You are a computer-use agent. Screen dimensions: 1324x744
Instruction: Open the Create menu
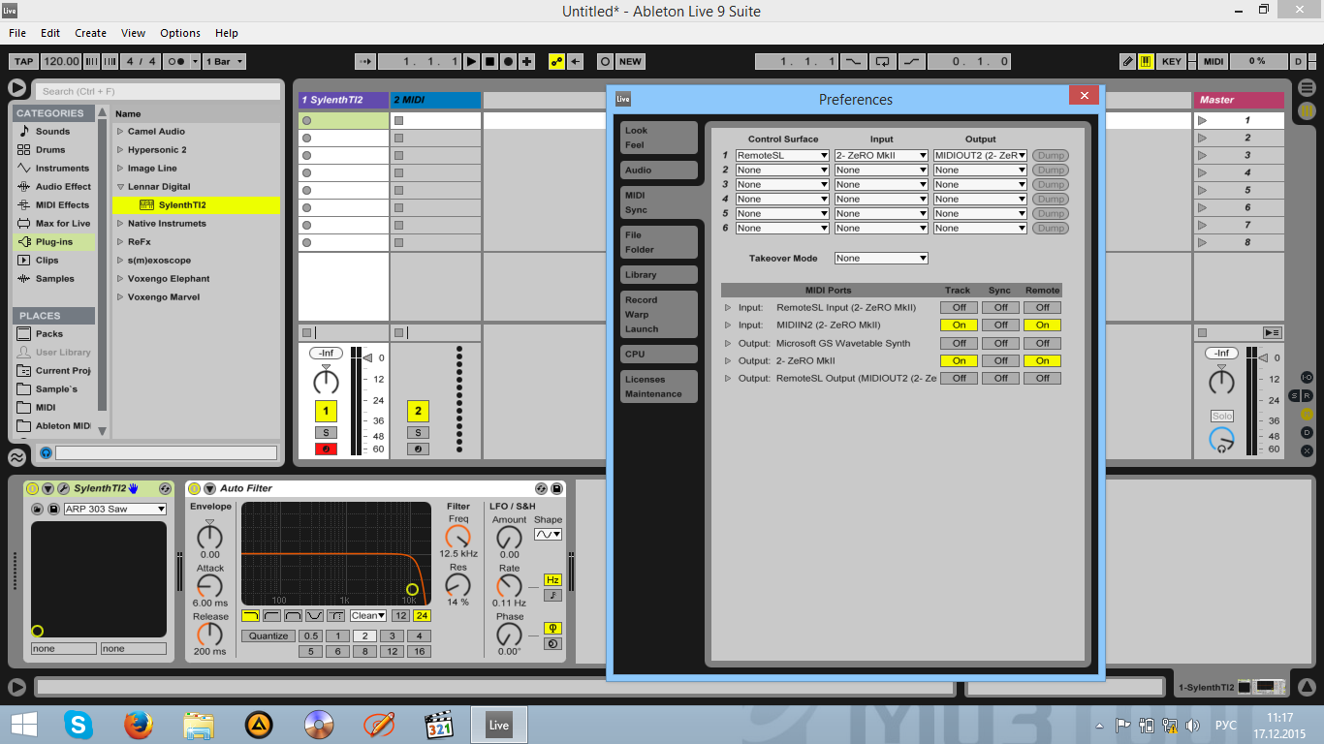90,33
